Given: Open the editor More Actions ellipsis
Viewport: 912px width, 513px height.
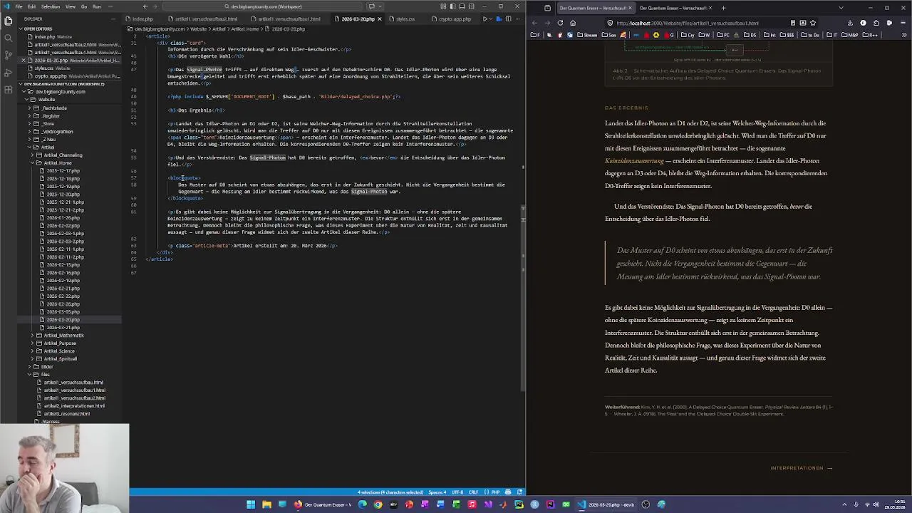Looking at the screenshot, I should (519, 19).
